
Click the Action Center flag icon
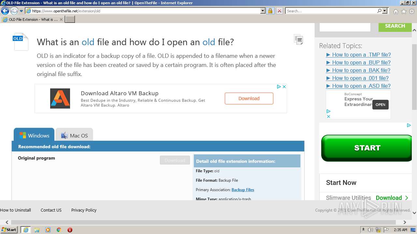click(386, 230)
